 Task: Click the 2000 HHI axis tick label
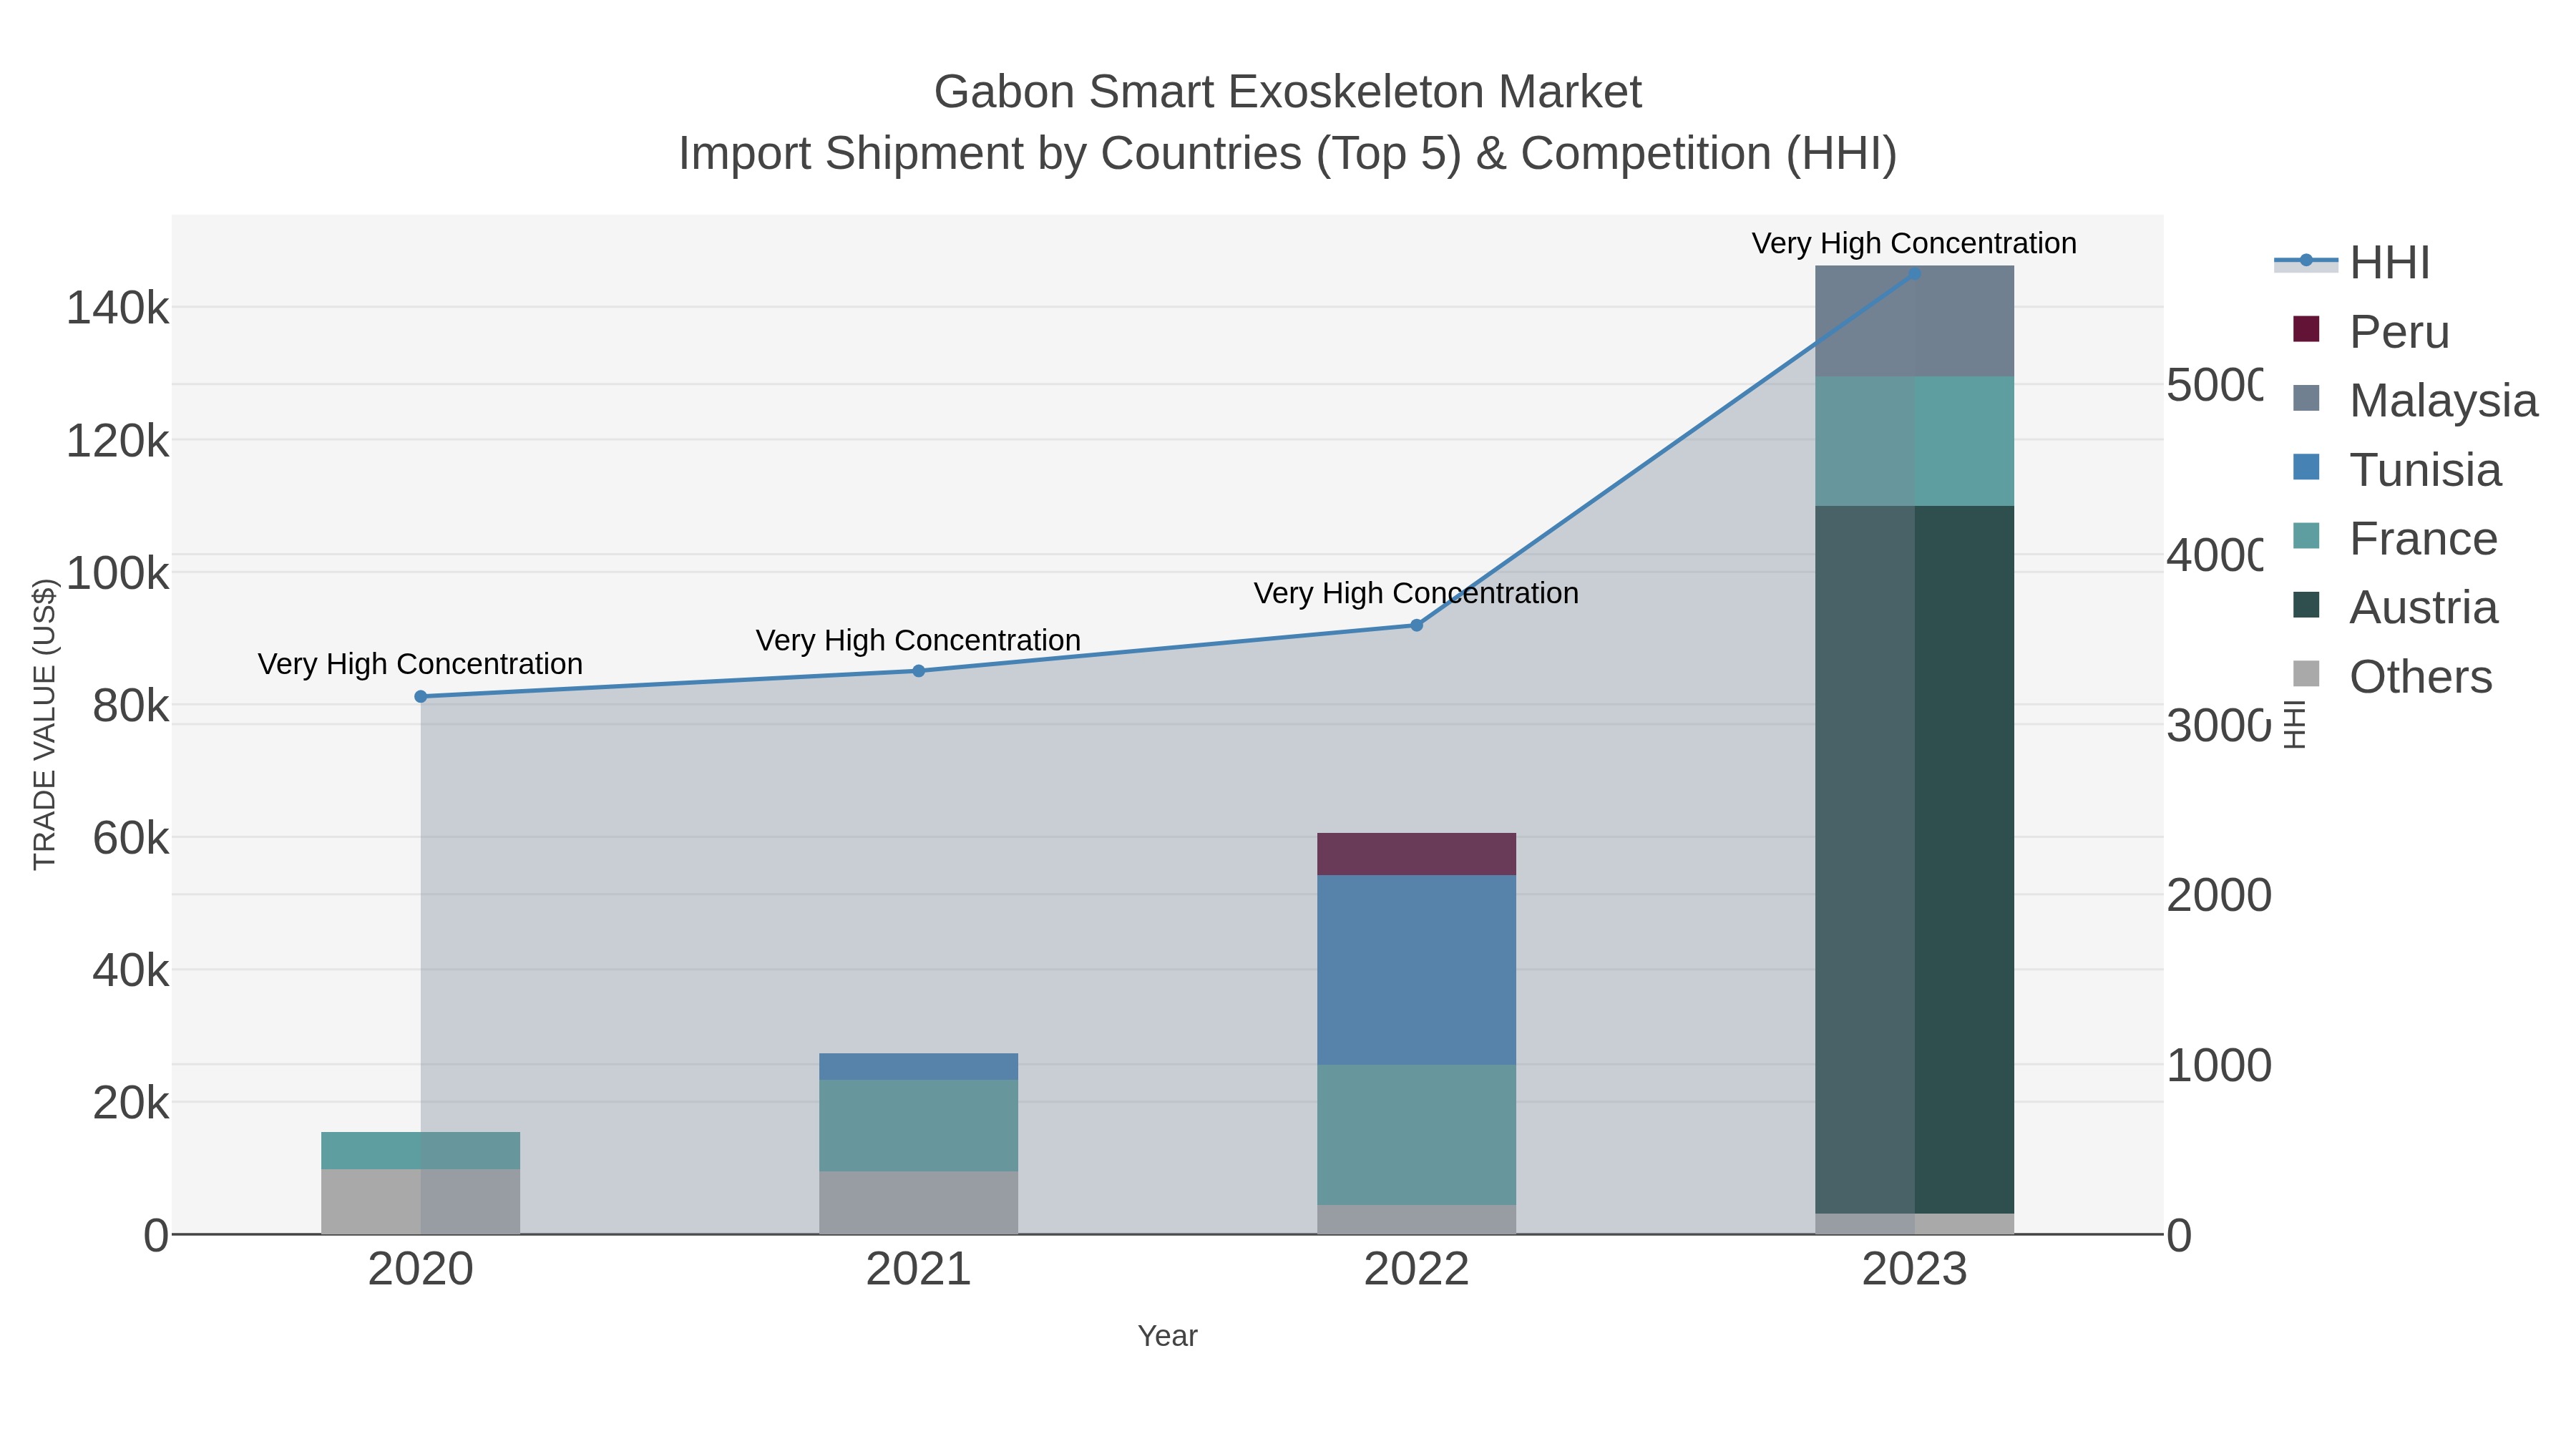click(x=2218, y=895)
